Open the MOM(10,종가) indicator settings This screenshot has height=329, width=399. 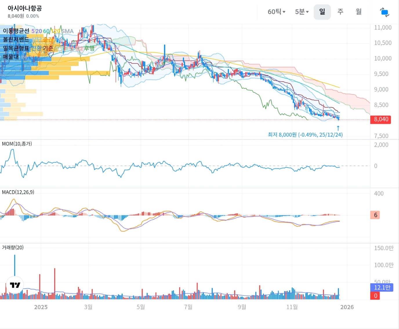point(17,144)
